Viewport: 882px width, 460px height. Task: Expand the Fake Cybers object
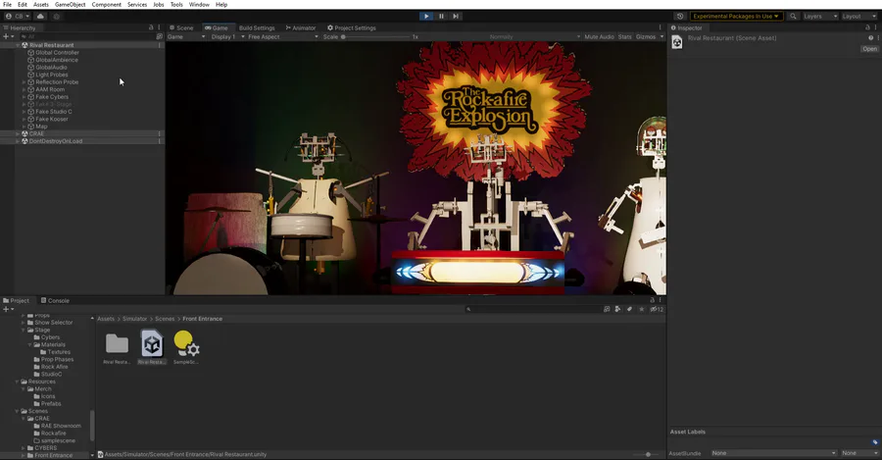(x=24, y=97)
